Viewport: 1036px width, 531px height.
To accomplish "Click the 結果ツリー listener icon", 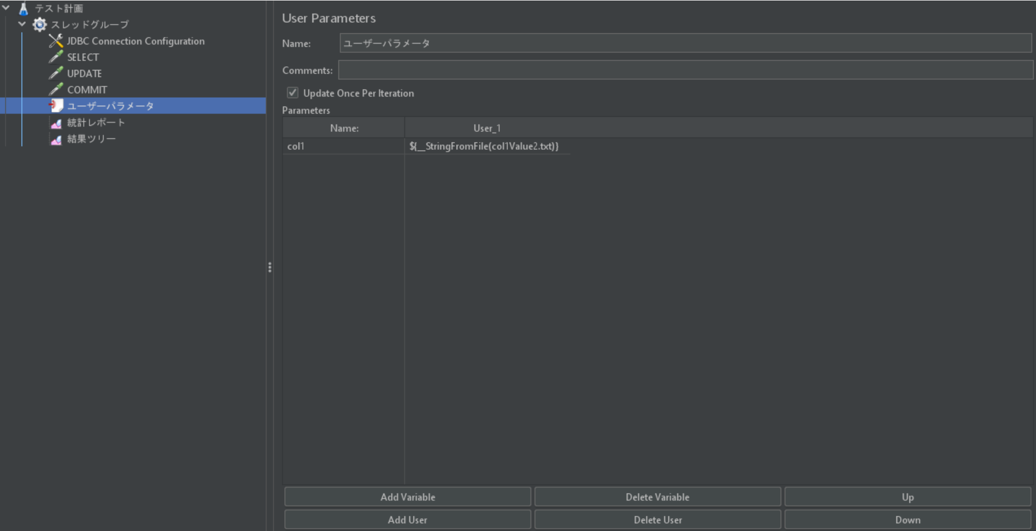I will [56, 140].
